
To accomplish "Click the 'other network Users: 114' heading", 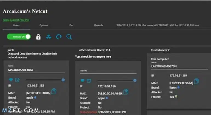I will [x=95, y=50].
